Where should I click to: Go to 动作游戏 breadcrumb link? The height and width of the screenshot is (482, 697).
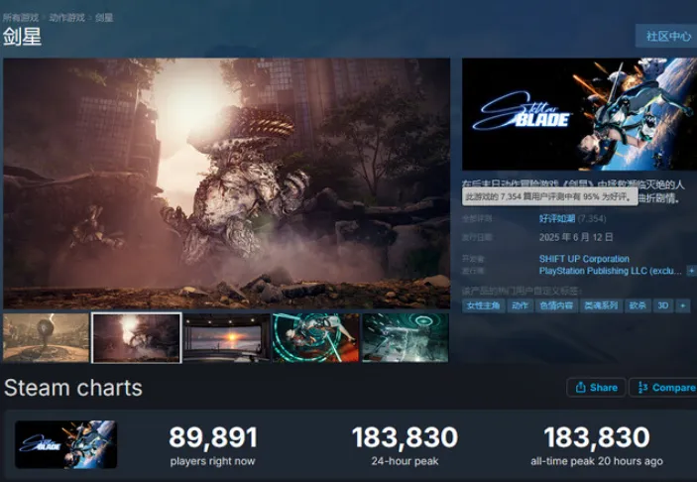coord(66,18)
